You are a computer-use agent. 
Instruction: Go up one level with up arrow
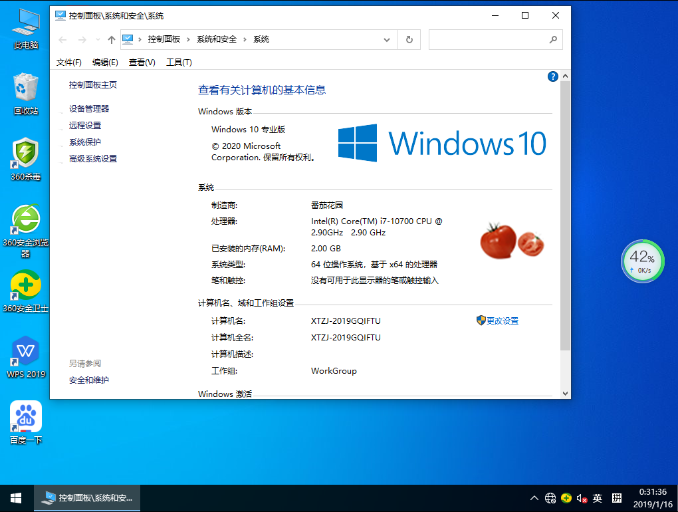point(111,39)
